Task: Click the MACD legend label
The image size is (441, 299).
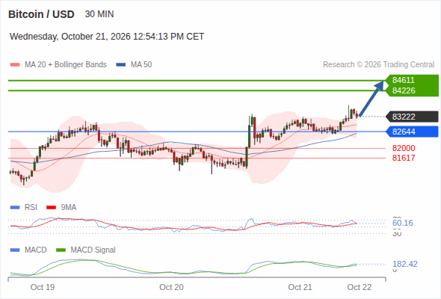Action: pyautogui.click(x=36, y=250)
